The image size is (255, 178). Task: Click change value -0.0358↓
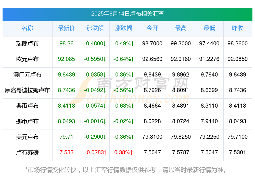pyautogui.click(x=95, y=74)
